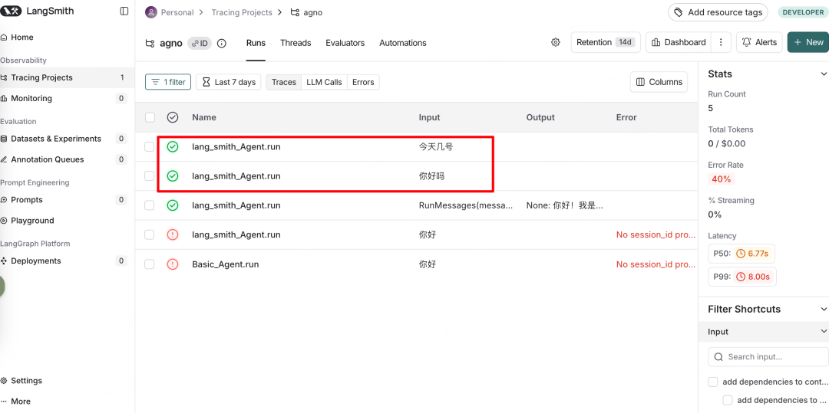Viewport: 829px width, 413px height.
Task: Click the DEVELOPER badge
Action: (803, 12)
